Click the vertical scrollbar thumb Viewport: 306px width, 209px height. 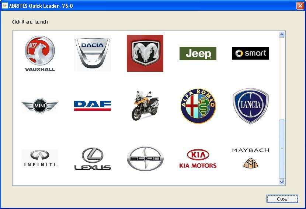tap(282, 149)
